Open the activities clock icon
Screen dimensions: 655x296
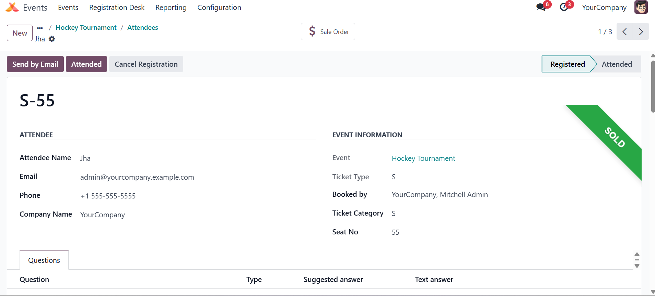click(x=564, y=7)
